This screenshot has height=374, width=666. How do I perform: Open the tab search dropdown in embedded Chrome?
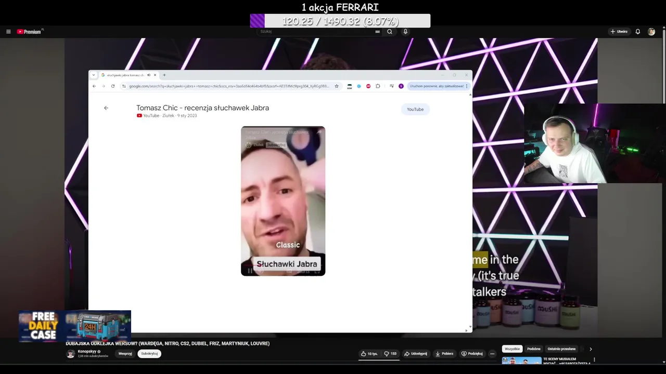tap(94, 75)
